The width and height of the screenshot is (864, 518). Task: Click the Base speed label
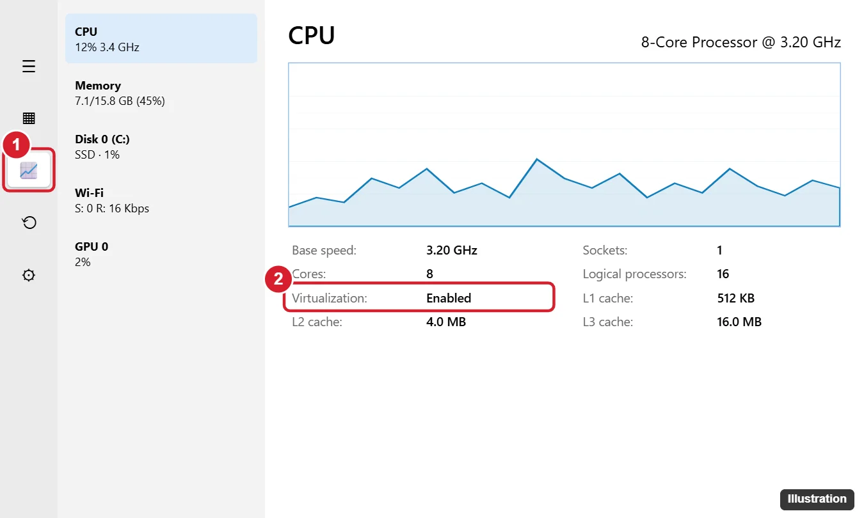[324, 250]
